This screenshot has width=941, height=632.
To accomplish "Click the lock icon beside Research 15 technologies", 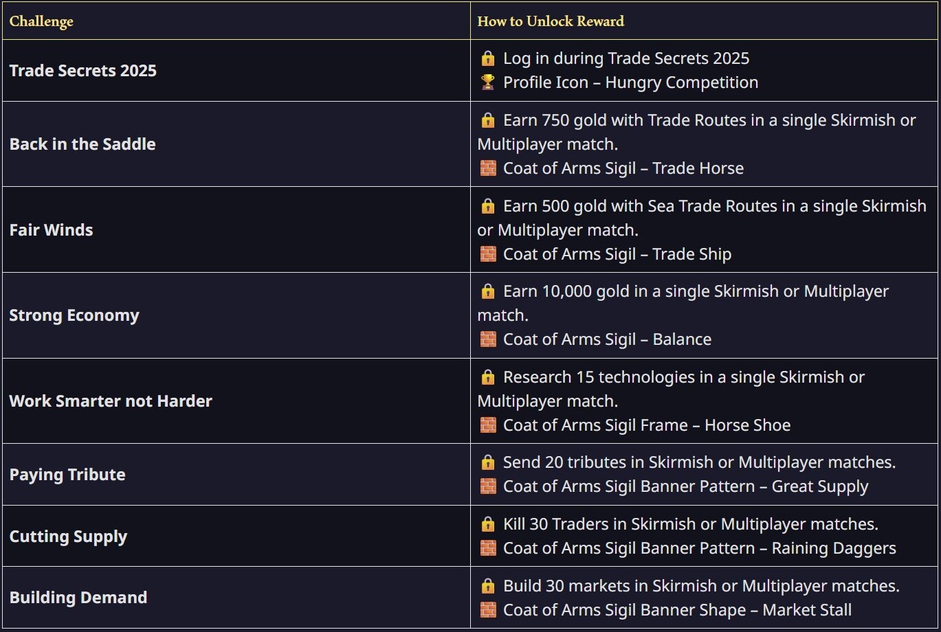I will pos(487,377).
